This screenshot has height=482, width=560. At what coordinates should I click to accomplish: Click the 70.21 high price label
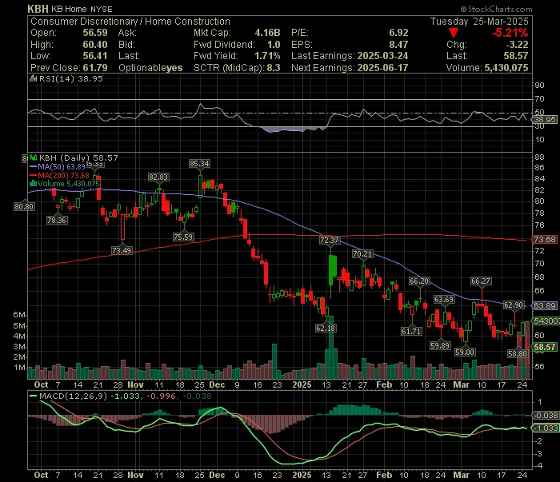click(x=362, y=253)
